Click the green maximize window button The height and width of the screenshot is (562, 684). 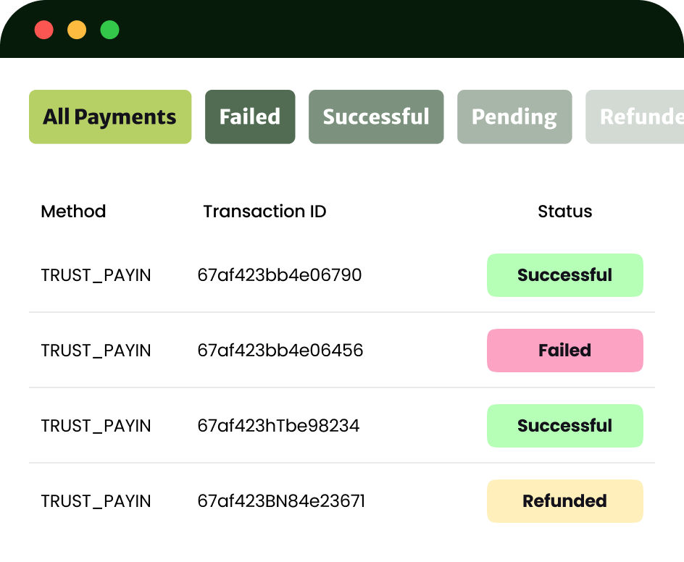pos(109,30)
